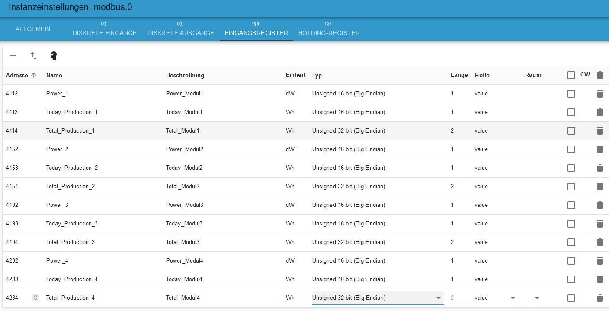Delete all rows using header trash icon
The width and height of the screenshot is (609, 311).
[x=599, y=75]
